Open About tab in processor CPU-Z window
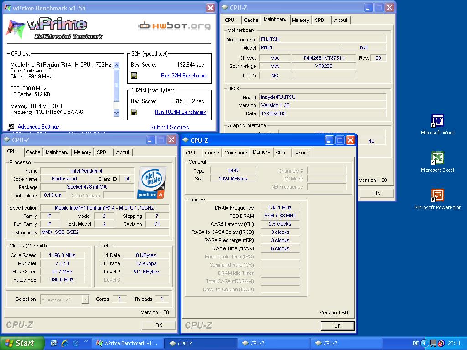This screenshot has width=467, height=350. pyautogui.click(x=122, y=152)
